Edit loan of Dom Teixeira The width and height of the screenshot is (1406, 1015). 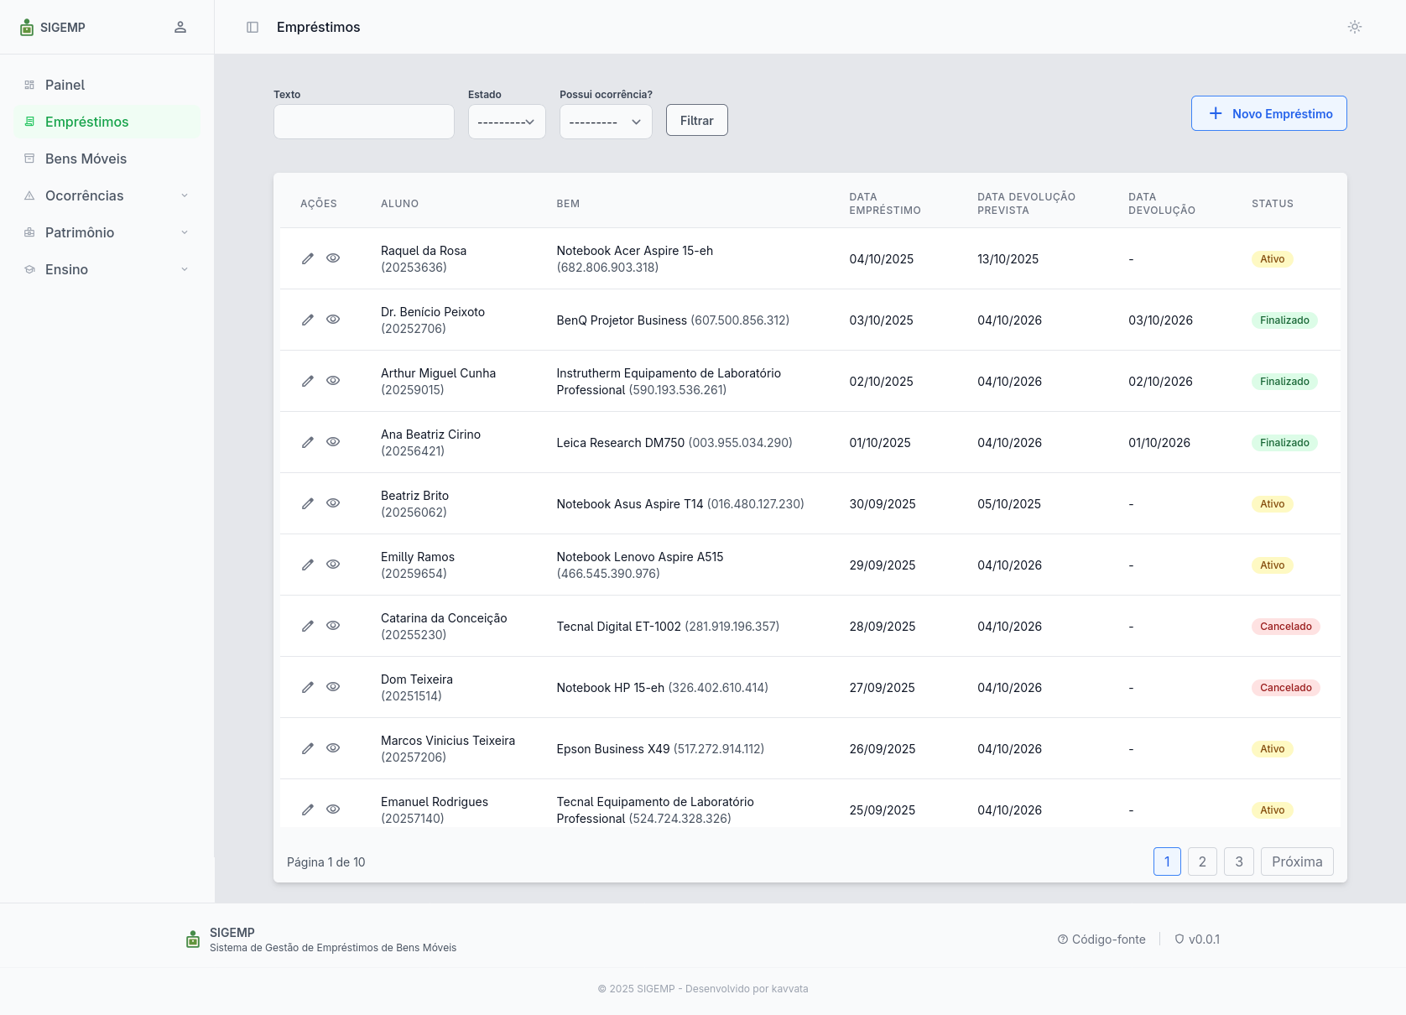coord(308,687)
